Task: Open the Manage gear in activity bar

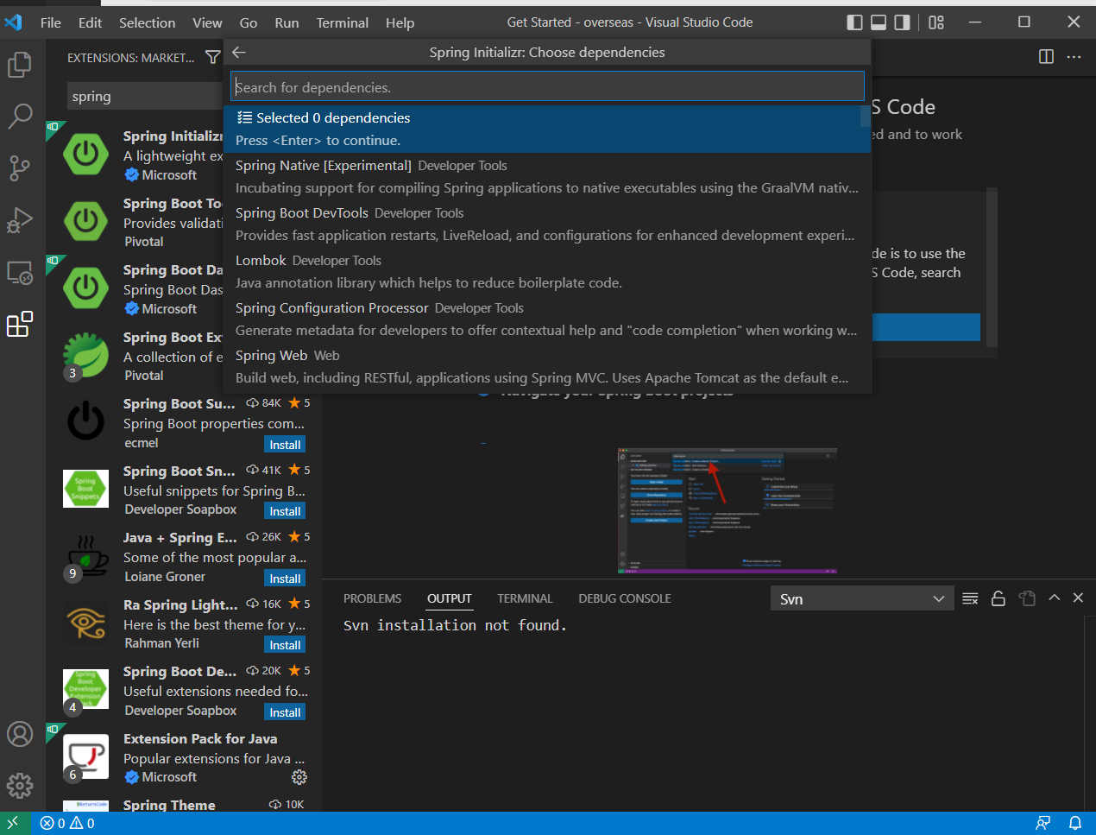Action: 19,785
